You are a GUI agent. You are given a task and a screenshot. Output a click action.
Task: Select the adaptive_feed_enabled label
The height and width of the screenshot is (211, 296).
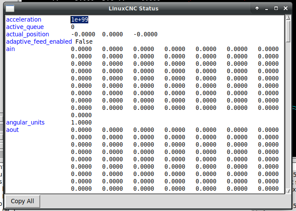coord(39,42)
